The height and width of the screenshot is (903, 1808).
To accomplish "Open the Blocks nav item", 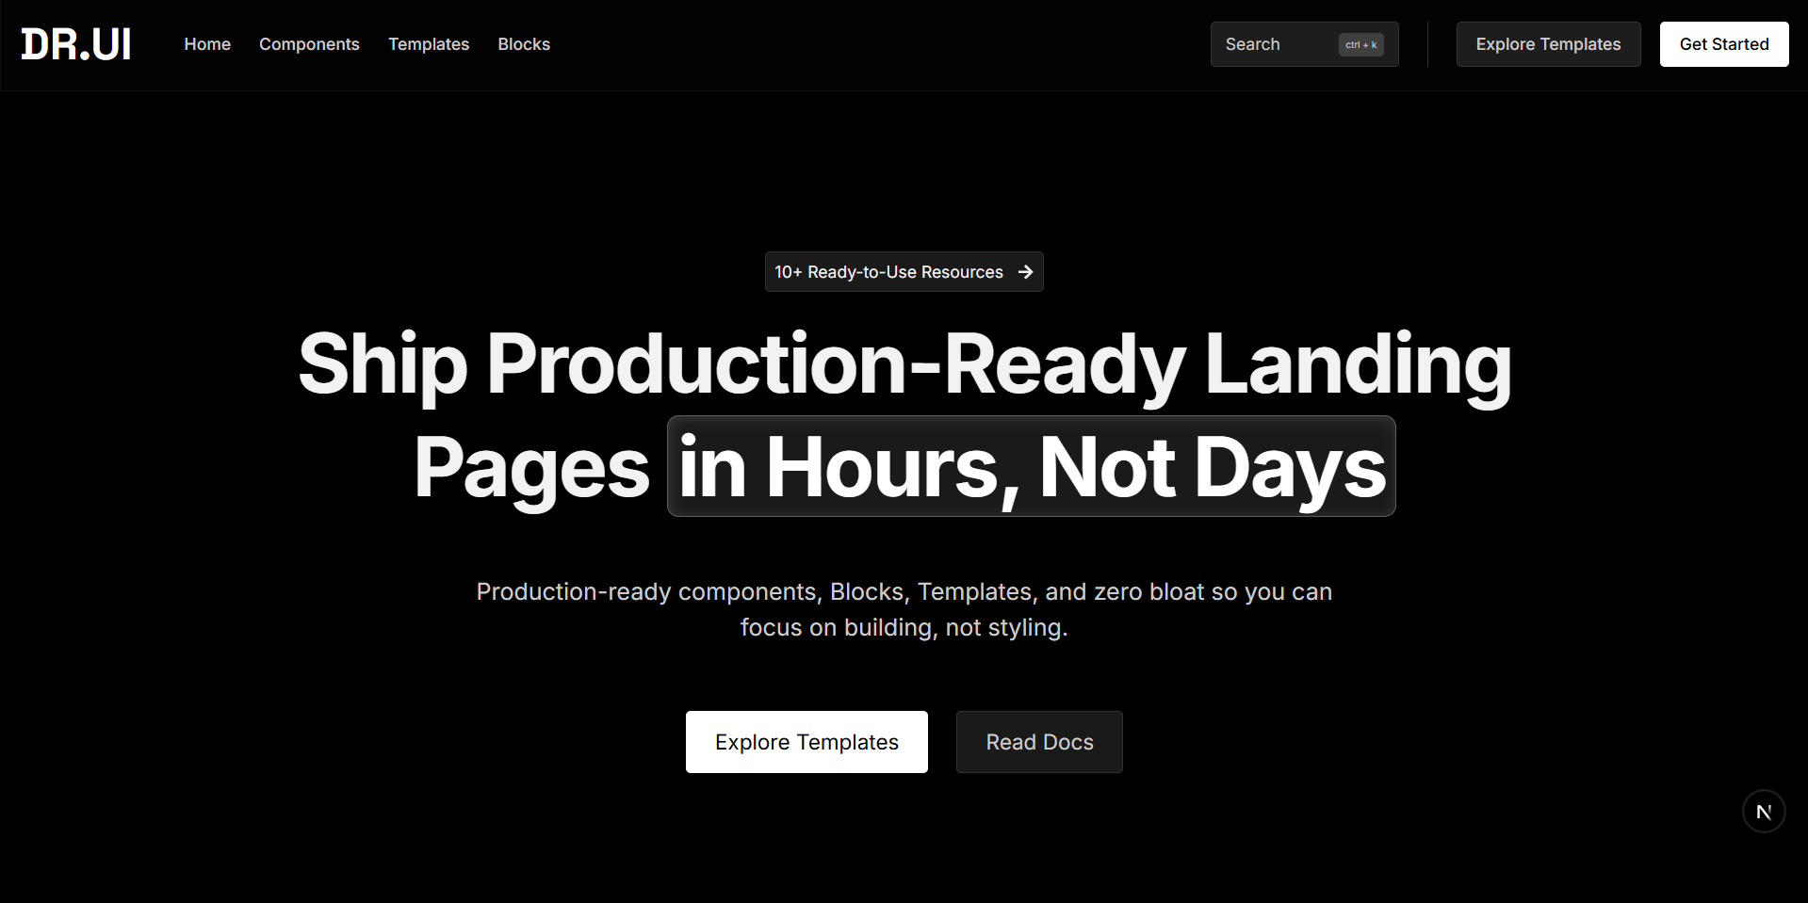I will [524, 44].
